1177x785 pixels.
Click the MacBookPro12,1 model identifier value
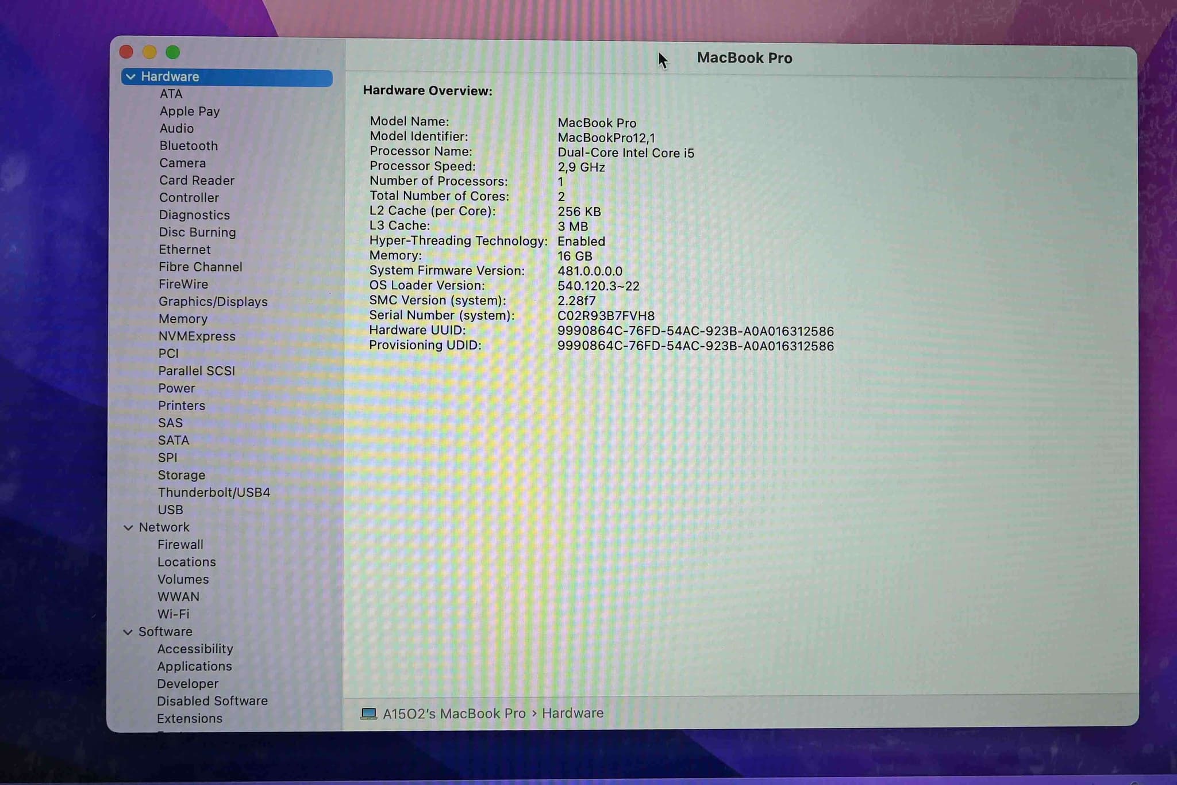tap(606, 138)
